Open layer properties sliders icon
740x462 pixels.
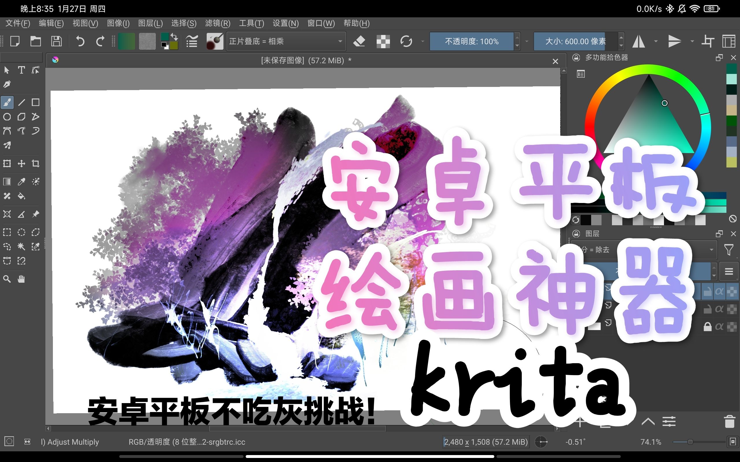[669, 422]
